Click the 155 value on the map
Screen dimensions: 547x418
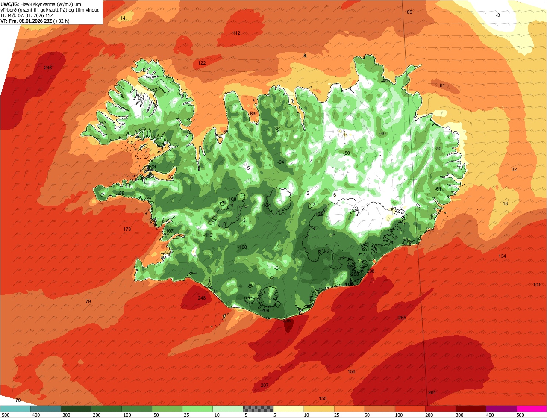[x=323, y=398]
